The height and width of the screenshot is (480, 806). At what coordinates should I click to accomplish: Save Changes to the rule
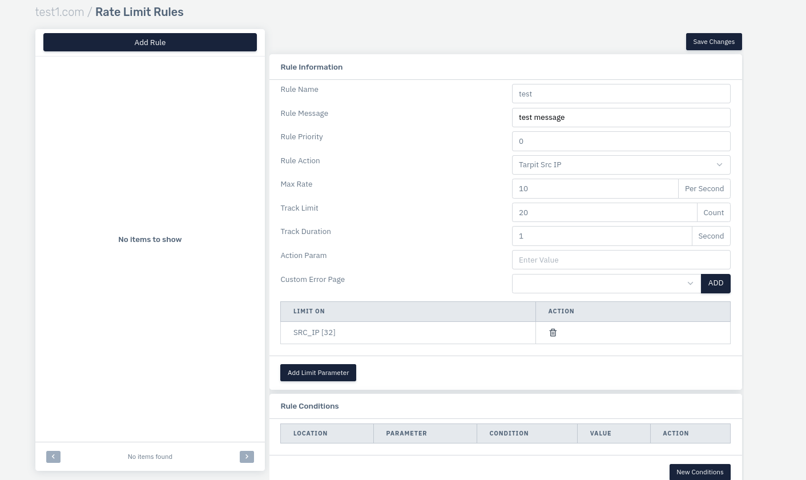pos(714,42)
